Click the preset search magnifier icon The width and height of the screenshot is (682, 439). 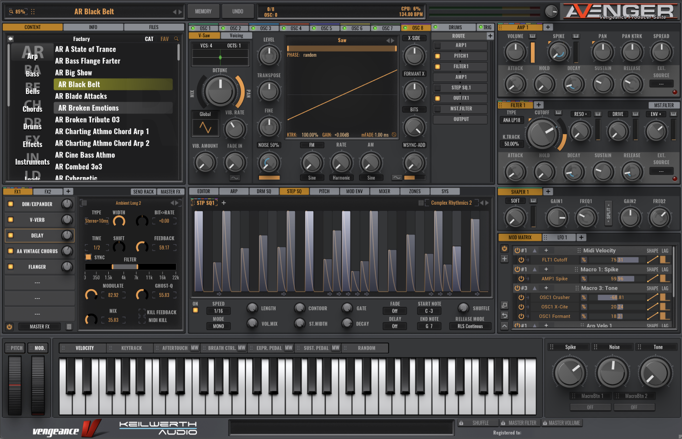[x=176, y=39]
